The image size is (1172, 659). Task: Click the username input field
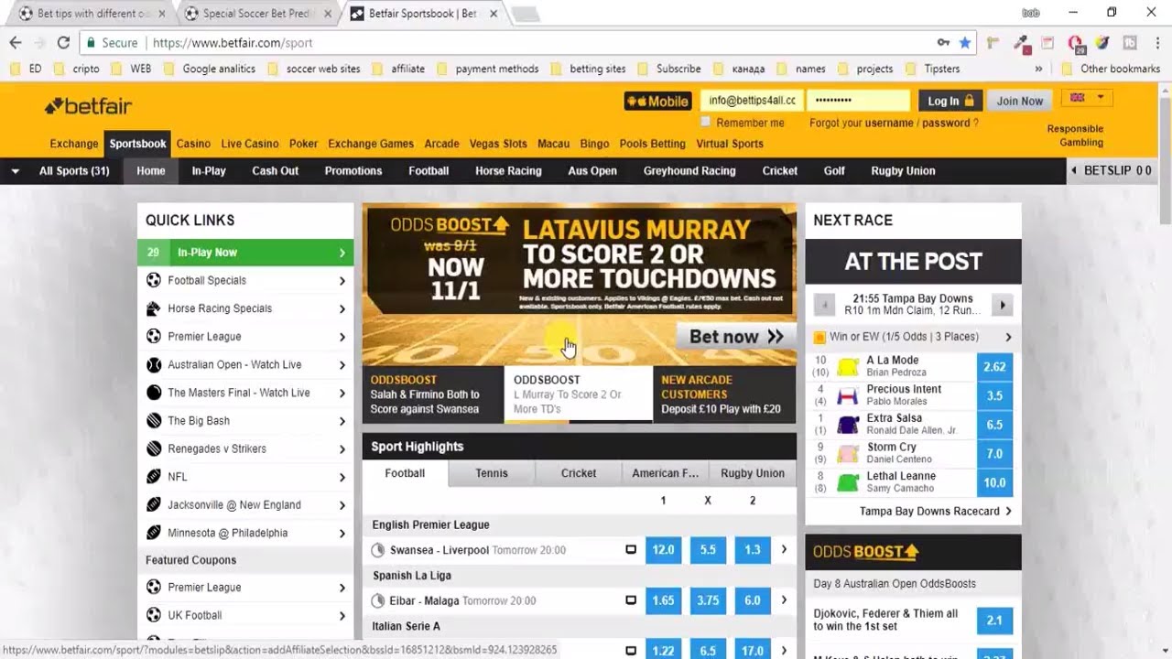[752, 101]
